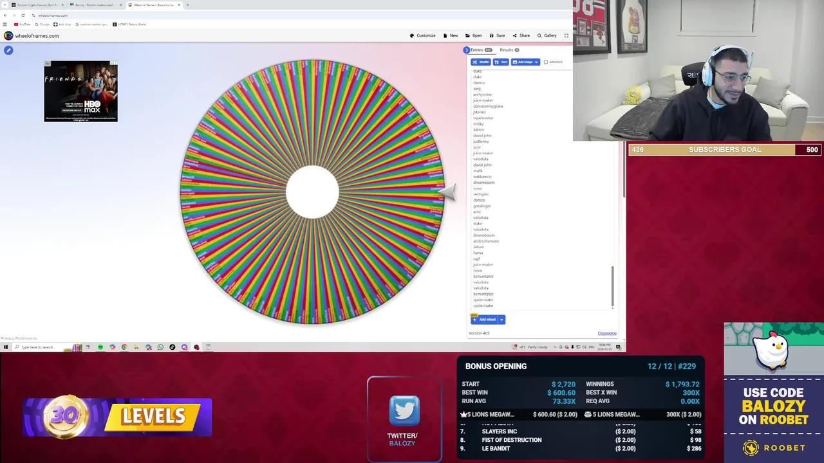Toggle the Advanced checkbox
Screen dimensions: 824x463
coord(546,62)
